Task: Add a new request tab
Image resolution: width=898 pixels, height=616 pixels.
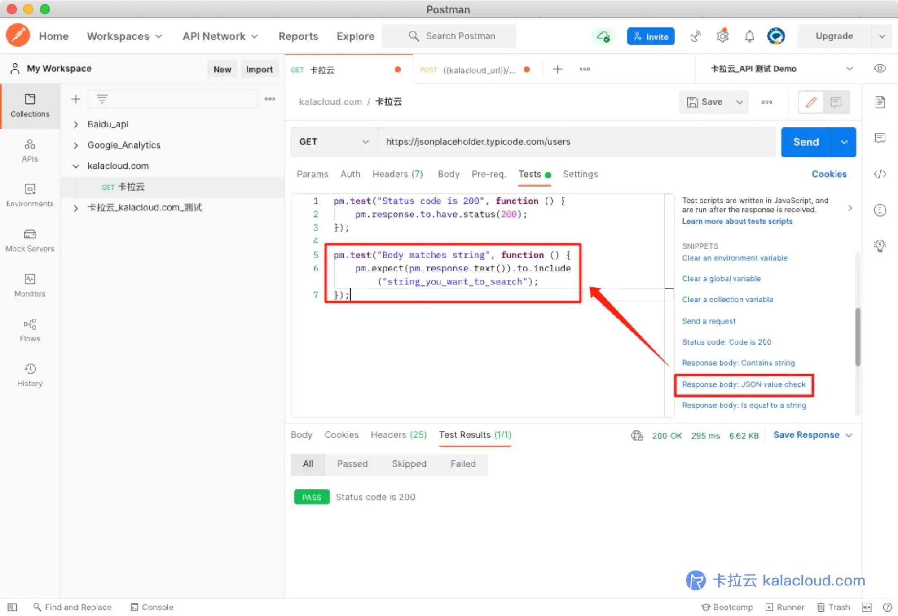Action: pyautogui.click(x=558, y=69)
